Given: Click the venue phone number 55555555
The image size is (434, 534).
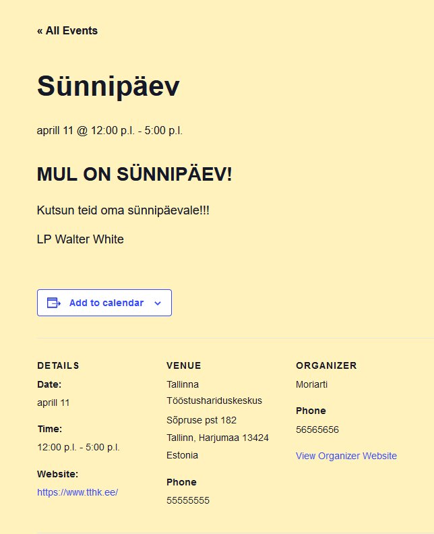Looking at the screenshot, I should (188, 500).
